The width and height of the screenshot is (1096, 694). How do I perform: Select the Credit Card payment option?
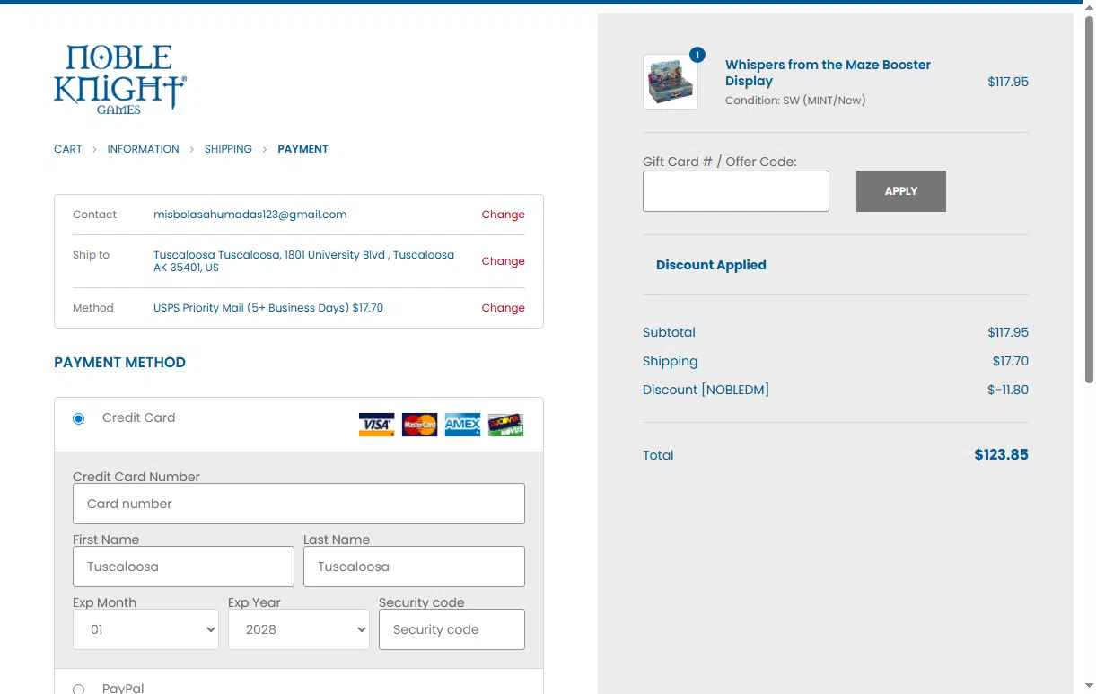pyautogui.click(x=79, y=418)
